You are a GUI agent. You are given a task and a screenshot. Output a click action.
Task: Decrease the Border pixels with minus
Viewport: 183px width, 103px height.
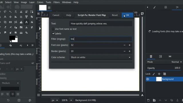pyautogui.click(x=125, y=51)
